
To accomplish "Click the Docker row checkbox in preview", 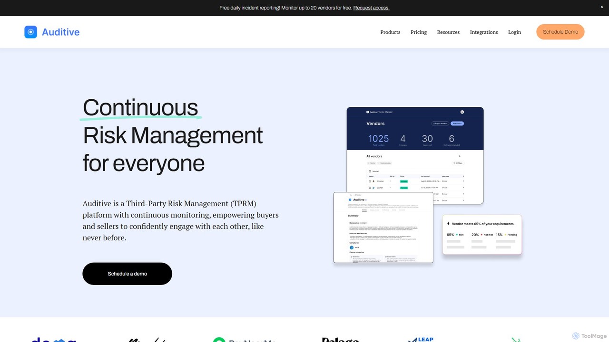I will (x=370, y=188).
